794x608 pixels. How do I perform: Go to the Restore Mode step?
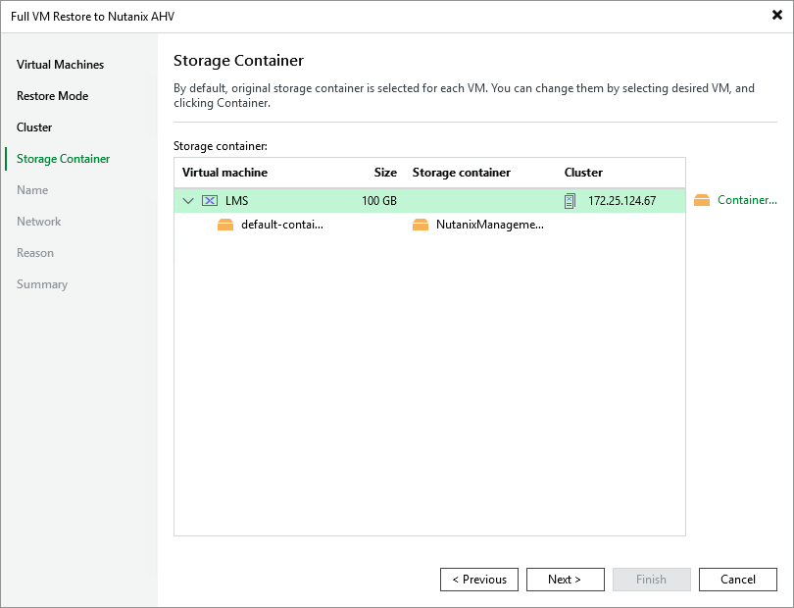52,96
